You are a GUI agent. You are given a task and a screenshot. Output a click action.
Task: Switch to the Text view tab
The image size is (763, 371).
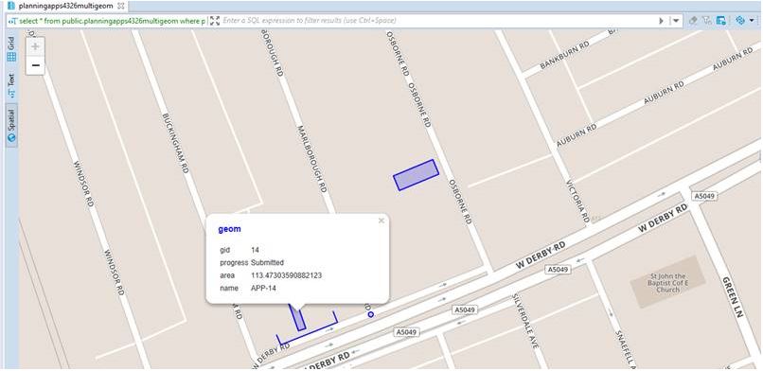(x=11, y=84)
